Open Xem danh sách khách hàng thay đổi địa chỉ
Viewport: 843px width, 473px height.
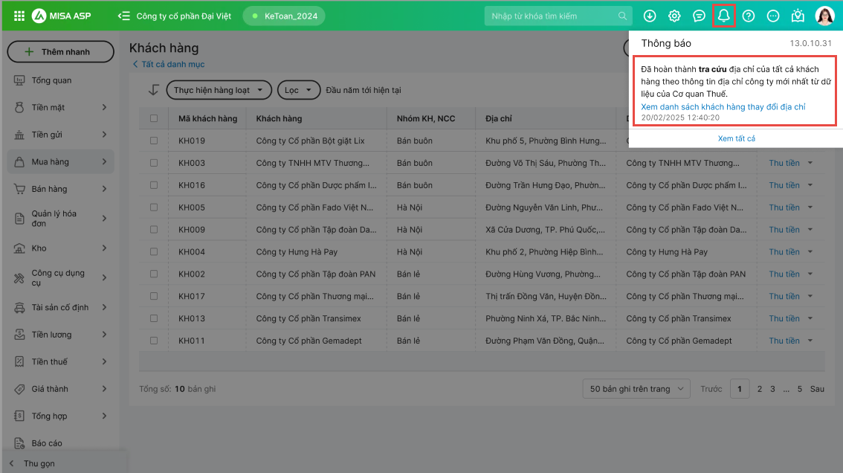tap(723, 106)
